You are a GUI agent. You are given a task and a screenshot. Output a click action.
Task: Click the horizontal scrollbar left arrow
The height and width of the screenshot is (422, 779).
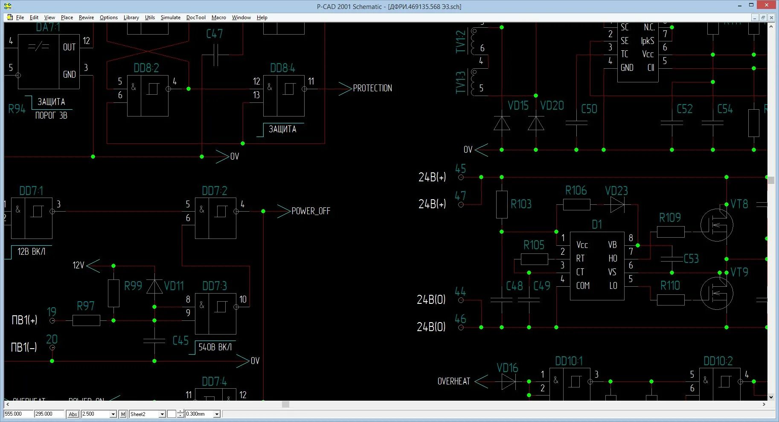pyautogui.click(x=8, y=404)
